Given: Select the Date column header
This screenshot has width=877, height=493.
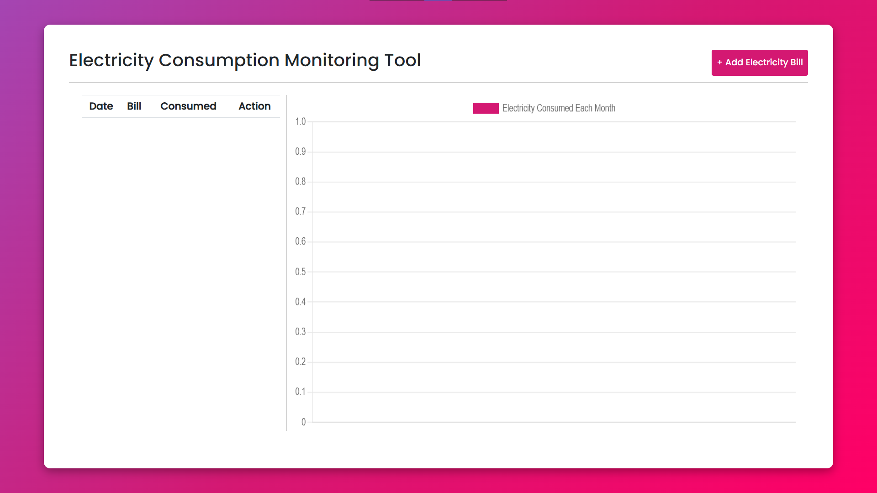Looking at the screenshot, I should 101,106.
